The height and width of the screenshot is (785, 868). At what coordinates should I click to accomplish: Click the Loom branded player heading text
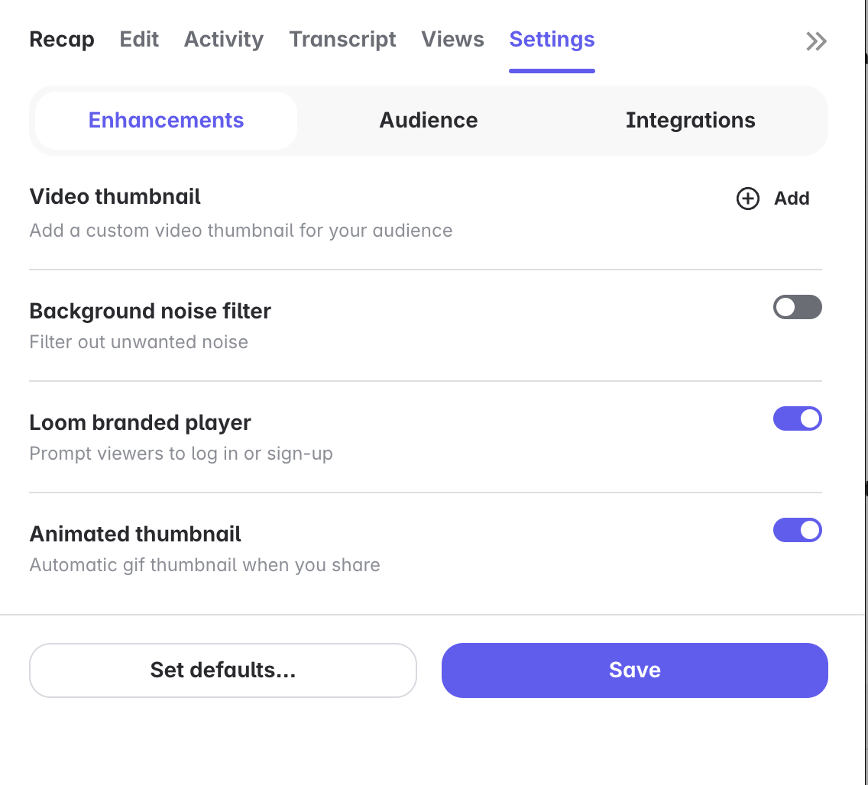(x=140, y=423)
